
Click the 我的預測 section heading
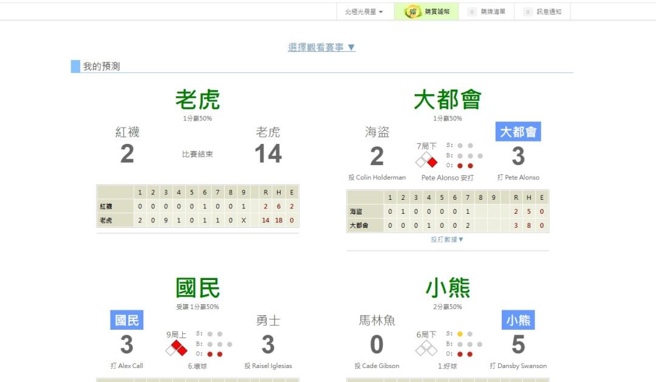point(101,66)
